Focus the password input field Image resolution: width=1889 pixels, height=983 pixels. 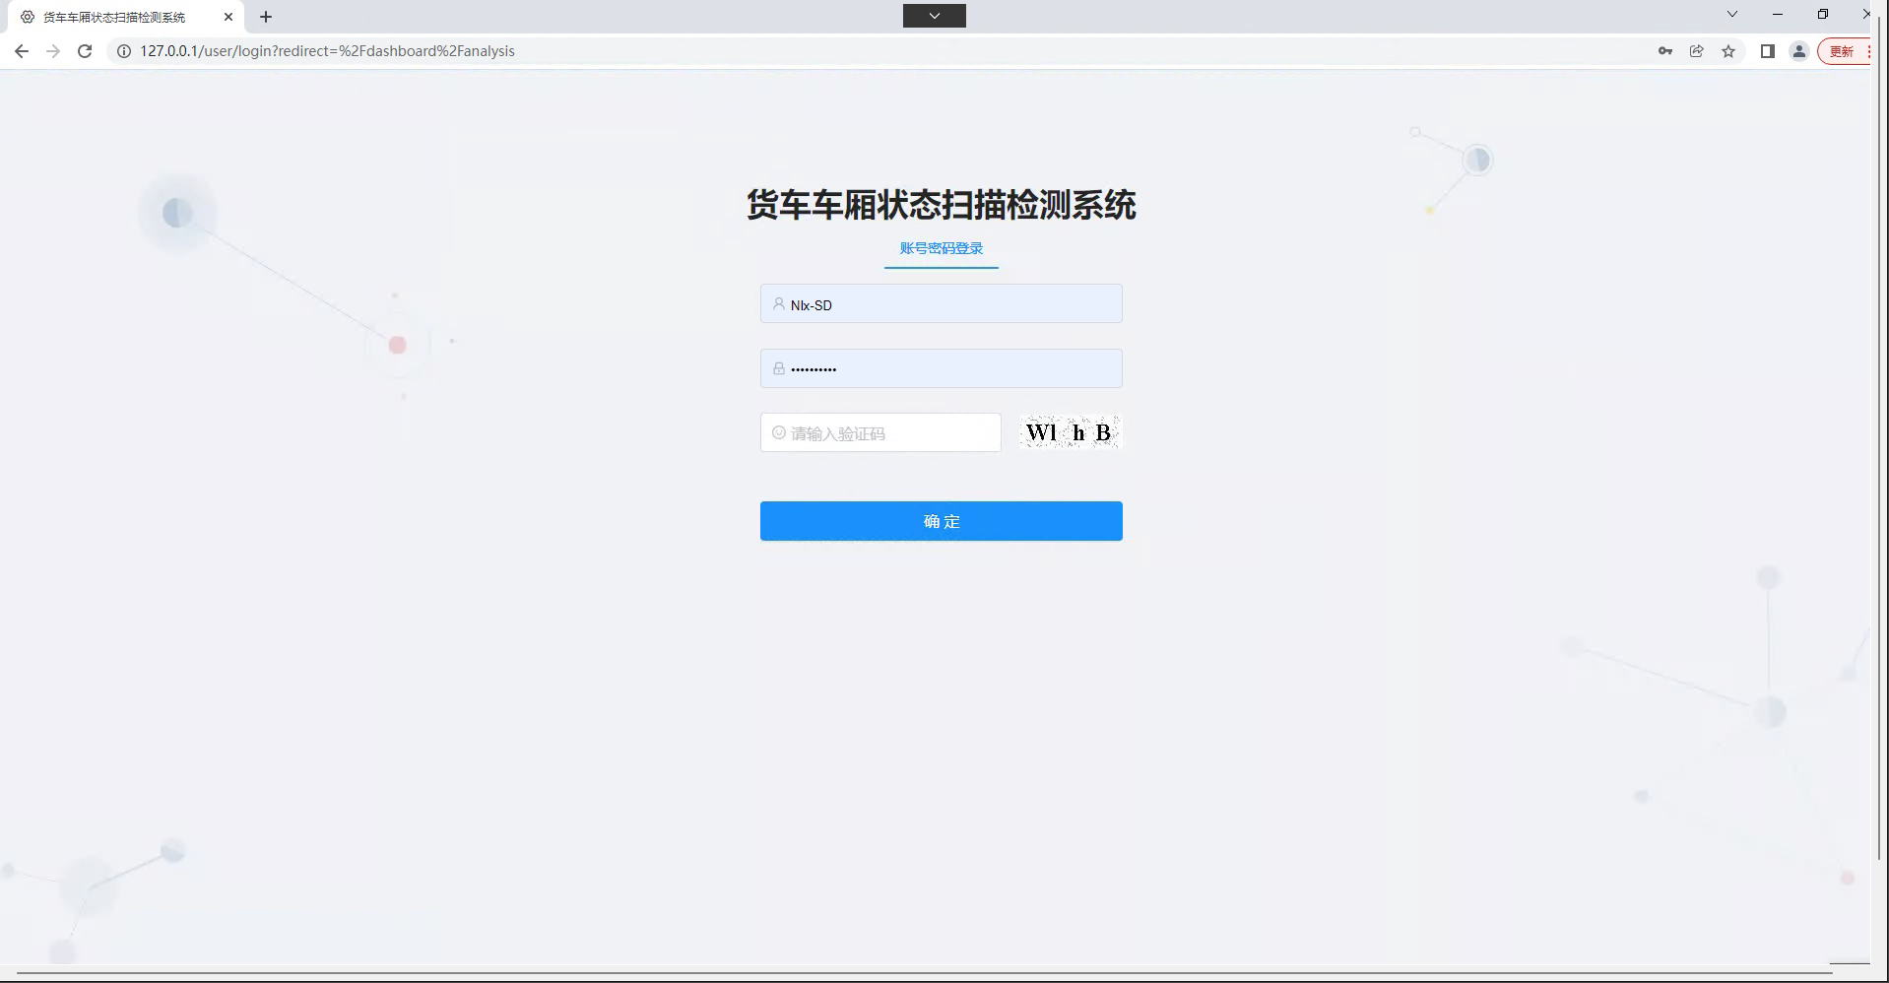coord(941,368)
